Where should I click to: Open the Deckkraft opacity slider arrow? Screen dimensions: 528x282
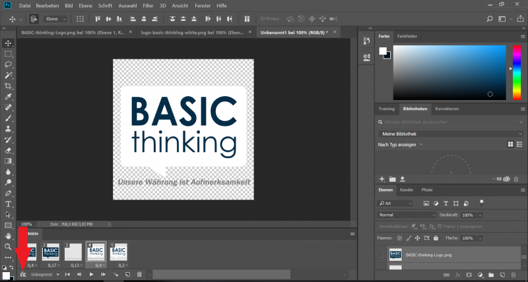click(x=480, y=215)
